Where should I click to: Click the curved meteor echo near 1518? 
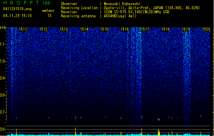pyautogui.click(x=159, y=119)
